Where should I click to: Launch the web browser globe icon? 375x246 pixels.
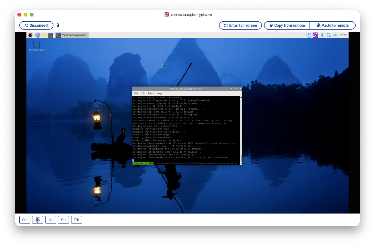click(x=38, y=35)
